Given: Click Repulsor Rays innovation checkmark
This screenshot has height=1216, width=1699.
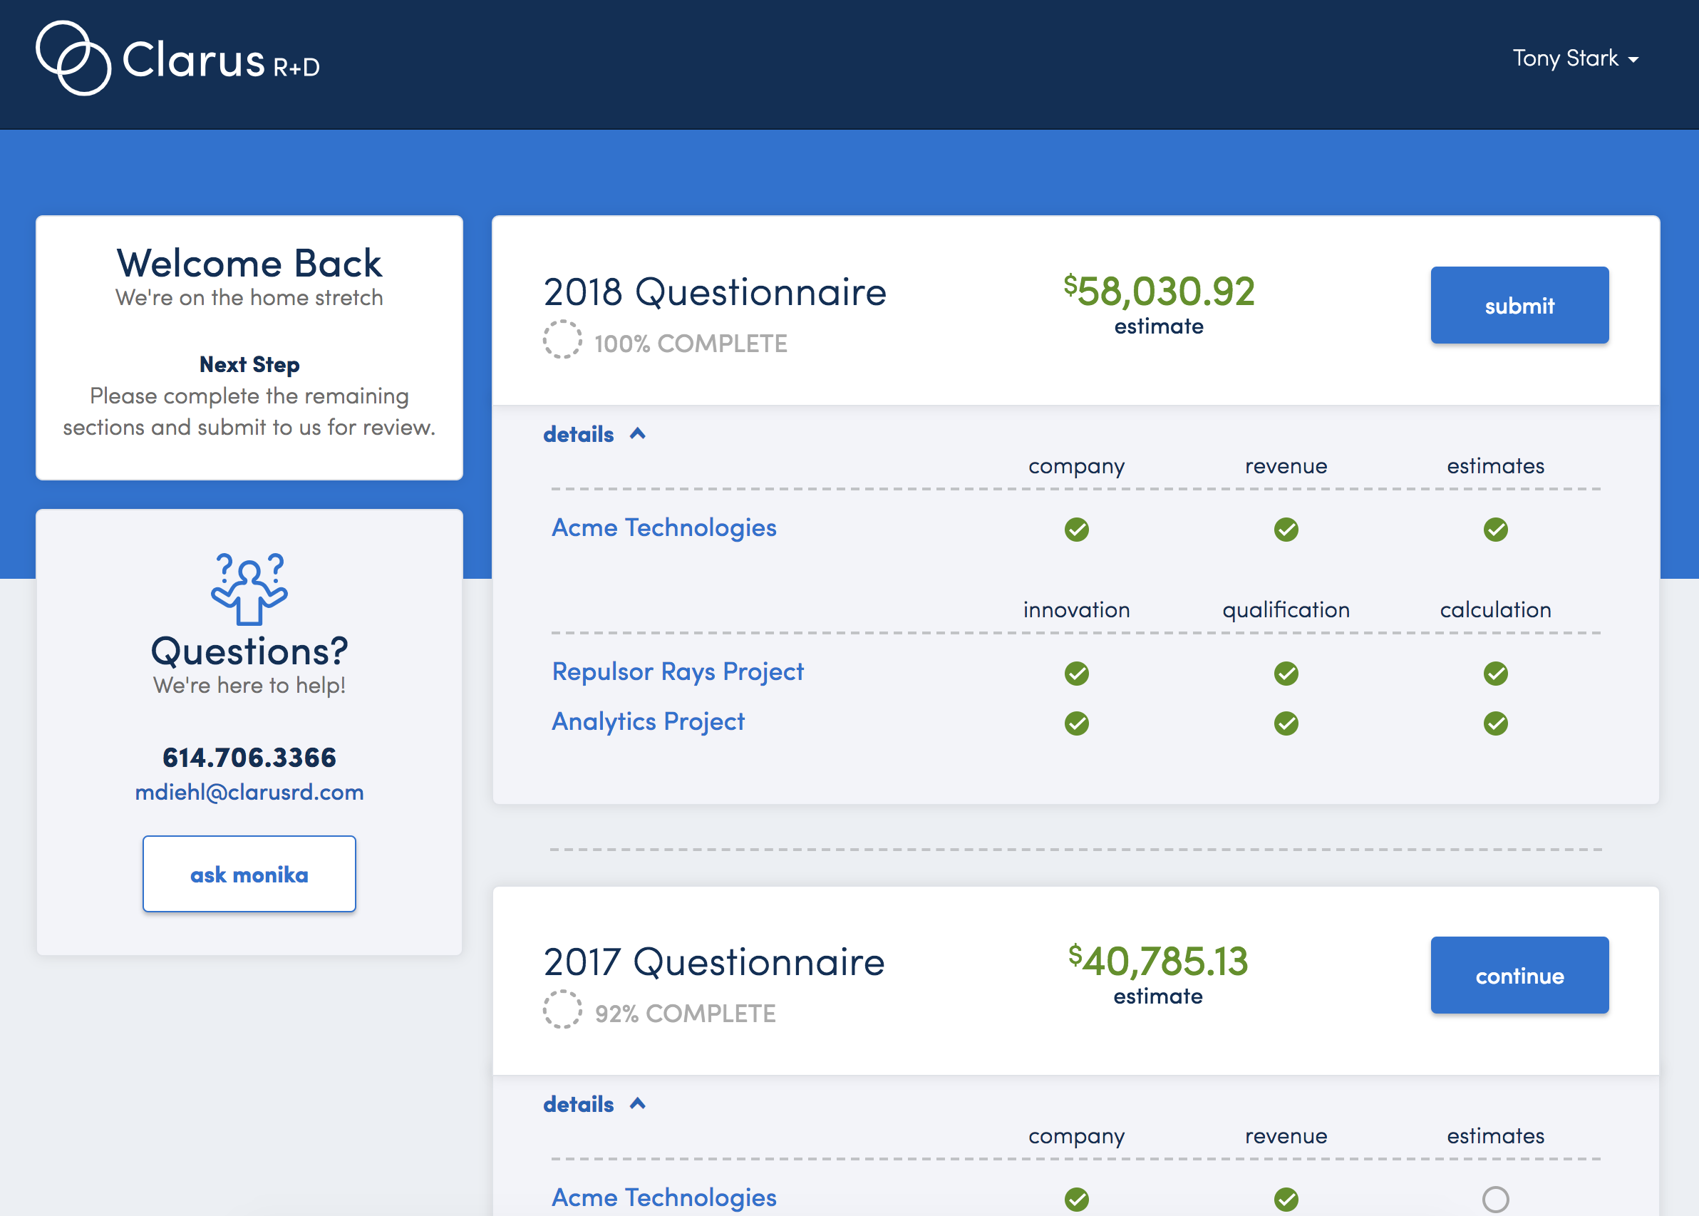Looking at the screenshot, I should point(1076,673).
